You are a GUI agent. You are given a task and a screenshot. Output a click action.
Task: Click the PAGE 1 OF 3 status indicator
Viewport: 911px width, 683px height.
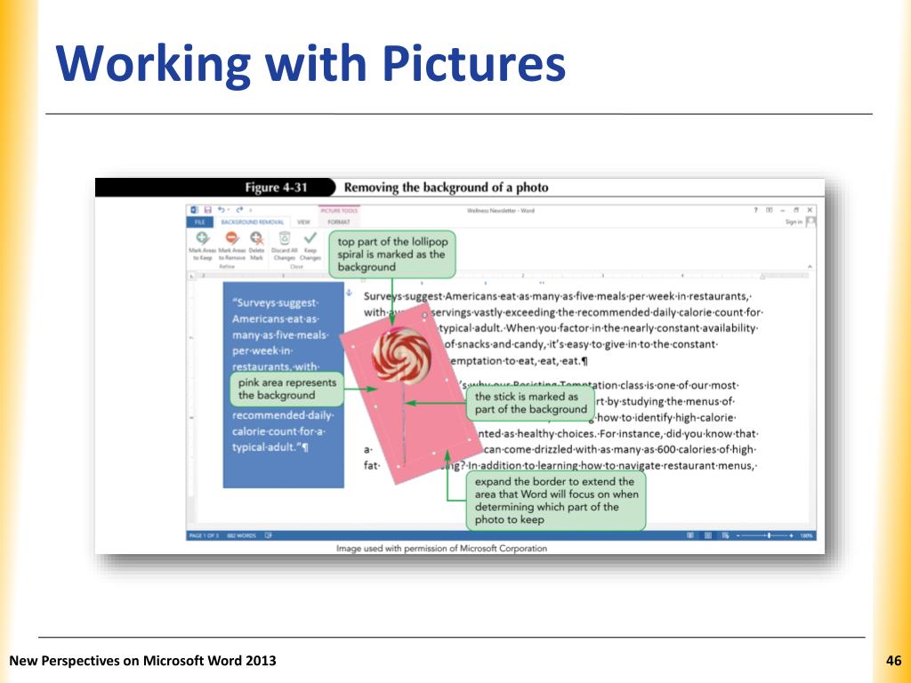tap(204, 535)
